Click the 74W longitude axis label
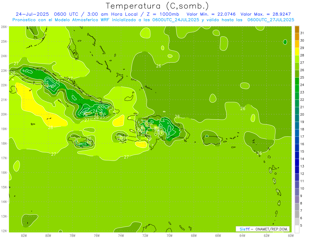Screen dimensions: 309x239 click(121, 235)
